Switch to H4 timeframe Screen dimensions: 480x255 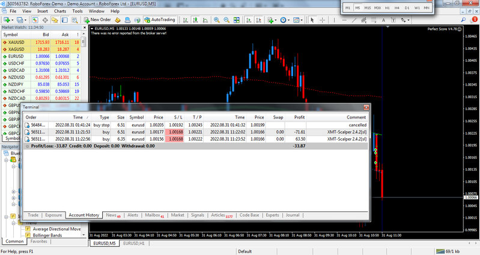click(x=397, y=8)
